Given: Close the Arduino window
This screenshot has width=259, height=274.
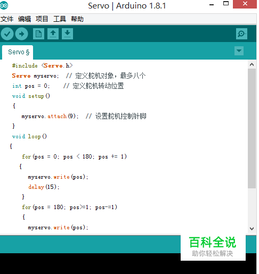Looking at the screenshot, I should click(x=245, y=4).
